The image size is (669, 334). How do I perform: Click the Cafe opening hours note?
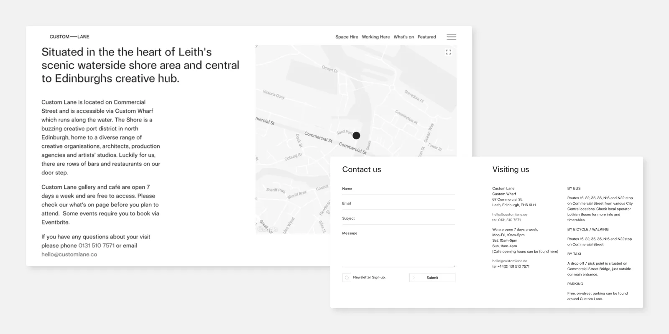tap(525, 251)
